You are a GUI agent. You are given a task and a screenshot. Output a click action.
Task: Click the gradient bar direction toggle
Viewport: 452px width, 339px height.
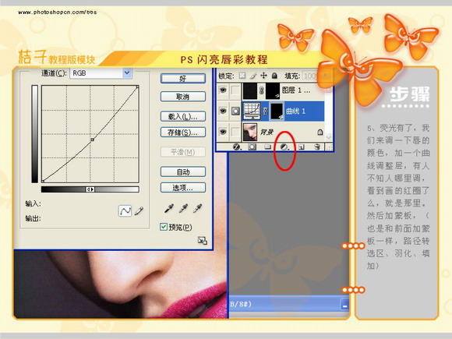click(90, 189)
